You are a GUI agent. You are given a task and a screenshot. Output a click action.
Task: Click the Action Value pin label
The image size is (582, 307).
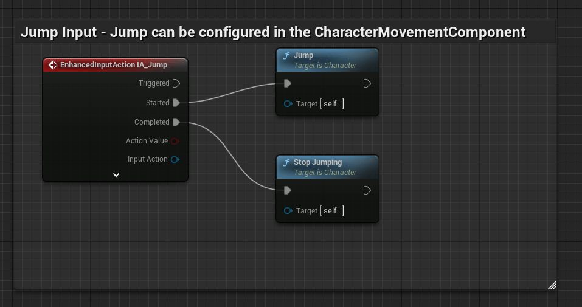(x=147, y=141)
